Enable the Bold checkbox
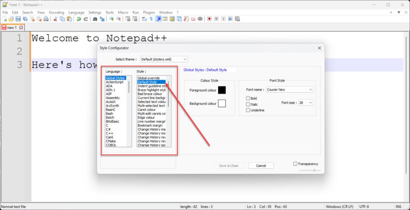 (x=248, y=98)
